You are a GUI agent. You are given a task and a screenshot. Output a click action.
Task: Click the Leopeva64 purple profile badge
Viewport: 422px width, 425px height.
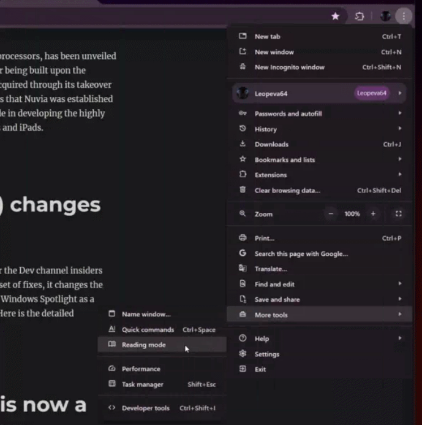(x=372, y=93)
